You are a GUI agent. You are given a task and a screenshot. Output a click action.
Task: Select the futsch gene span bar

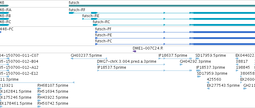tap(162, 6)
